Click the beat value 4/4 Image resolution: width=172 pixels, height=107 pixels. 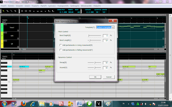tap(78, 12)
